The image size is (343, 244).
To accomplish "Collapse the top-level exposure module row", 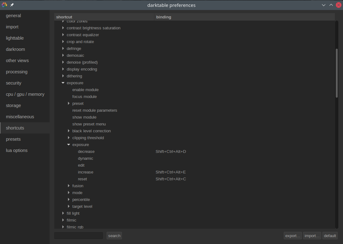I will coord(63,83).
